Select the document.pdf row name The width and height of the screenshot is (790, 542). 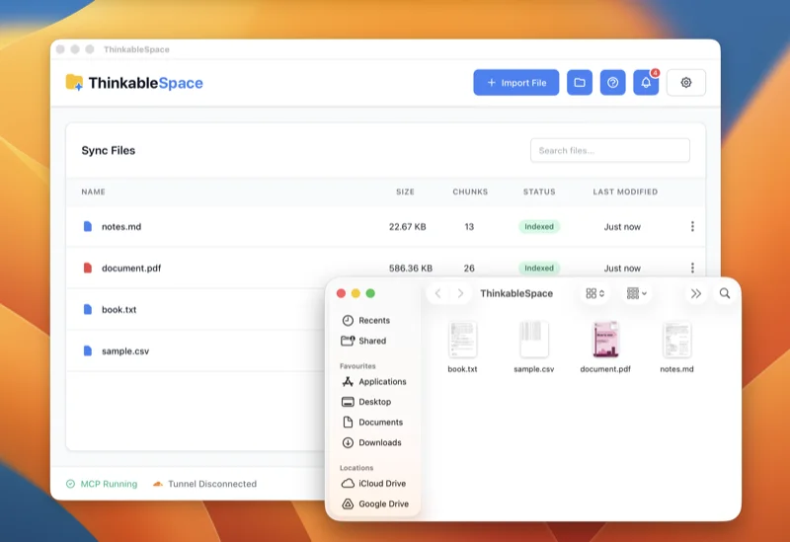coord(131,268)
